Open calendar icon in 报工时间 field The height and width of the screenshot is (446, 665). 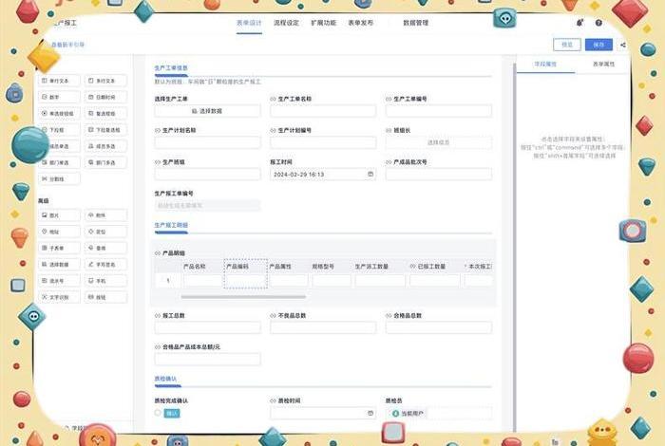370,174
